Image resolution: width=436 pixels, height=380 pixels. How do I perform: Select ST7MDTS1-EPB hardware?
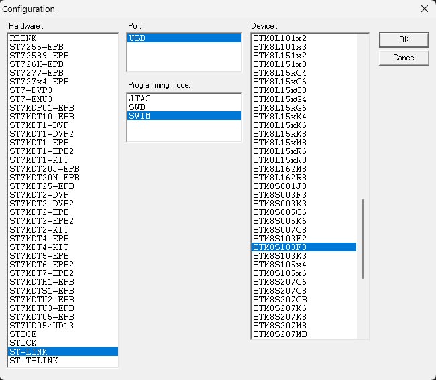pos(63,291)
